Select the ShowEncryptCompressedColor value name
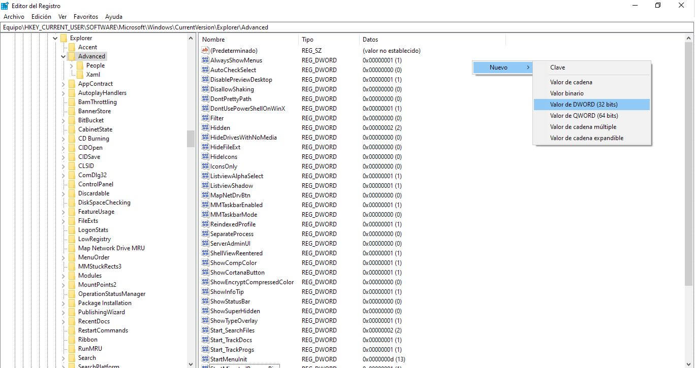695x368 pixels. point(252,282)
